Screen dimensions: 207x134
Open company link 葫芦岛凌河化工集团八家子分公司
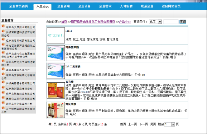click(18, 55)
